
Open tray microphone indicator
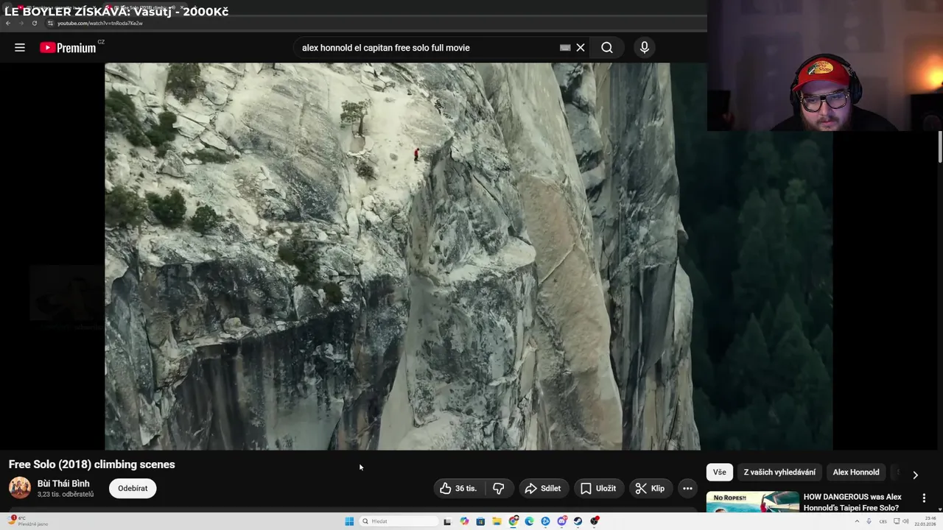[869, 521]
